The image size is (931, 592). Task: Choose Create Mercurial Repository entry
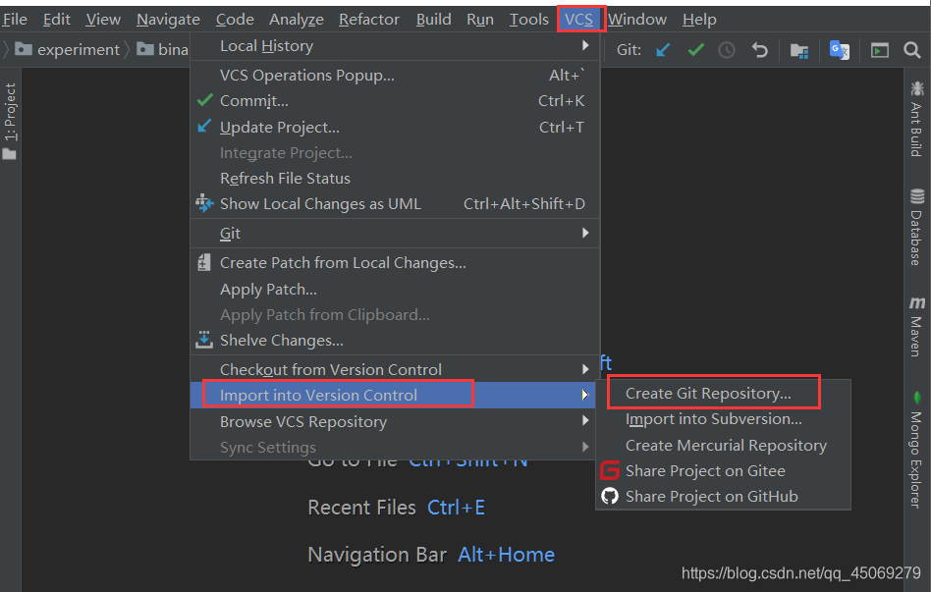tap(723, 446)
